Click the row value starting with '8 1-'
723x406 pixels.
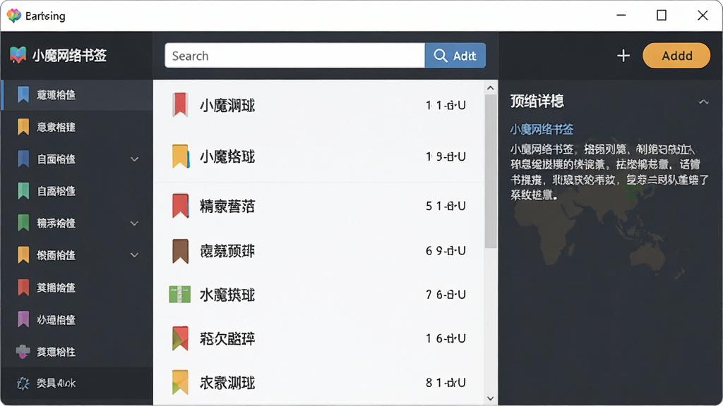tap(446, 383)
